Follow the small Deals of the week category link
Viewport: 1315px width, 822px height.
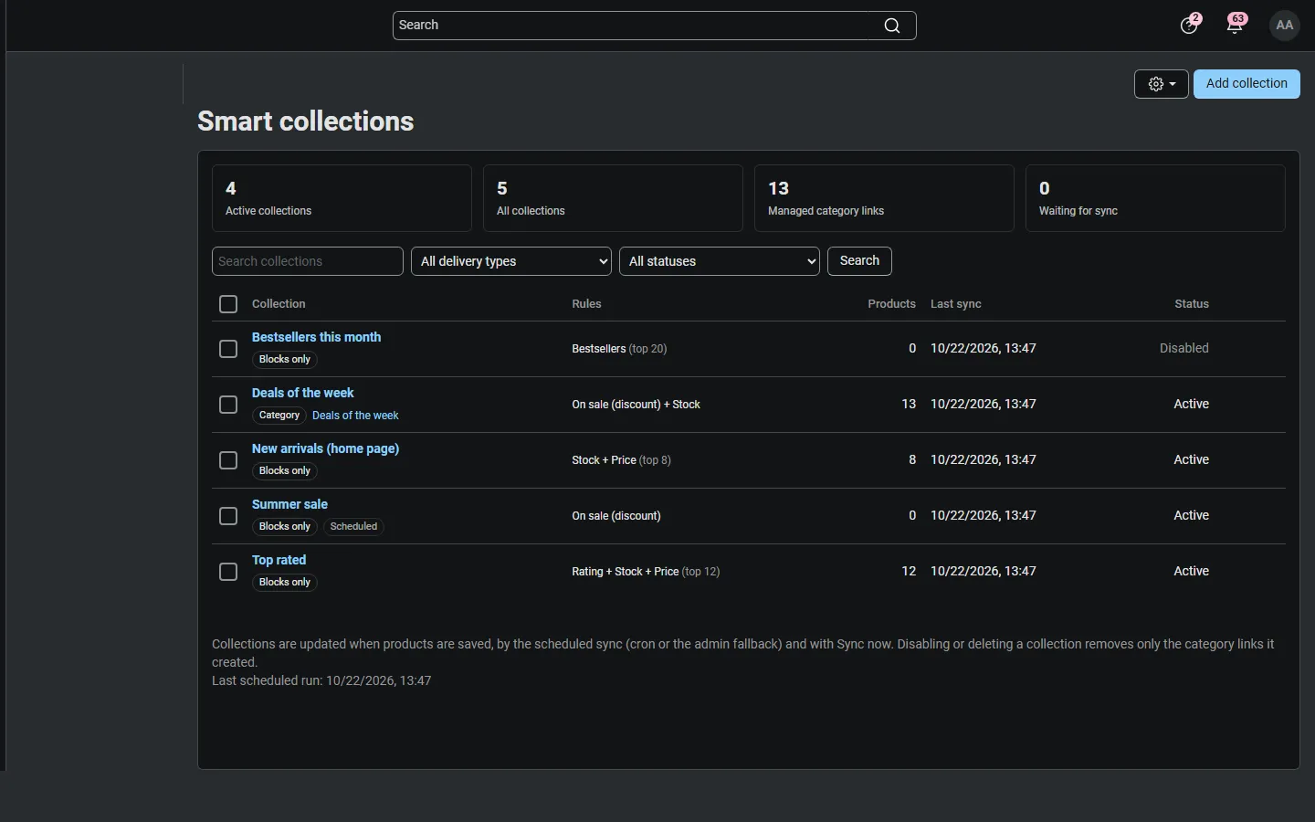tap(355, 416)
